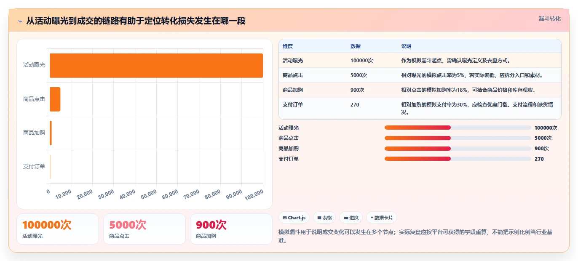The image size is (578, 261).
Task: Click the page title about 活动曝光到成交的链路
Action: (x=136, y=21)
